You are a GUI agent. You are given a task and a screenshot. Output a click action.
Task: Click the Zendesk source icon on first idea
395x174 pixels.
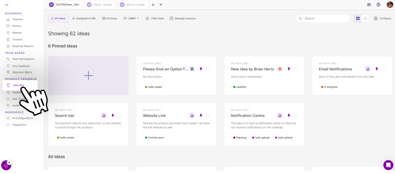192,69
